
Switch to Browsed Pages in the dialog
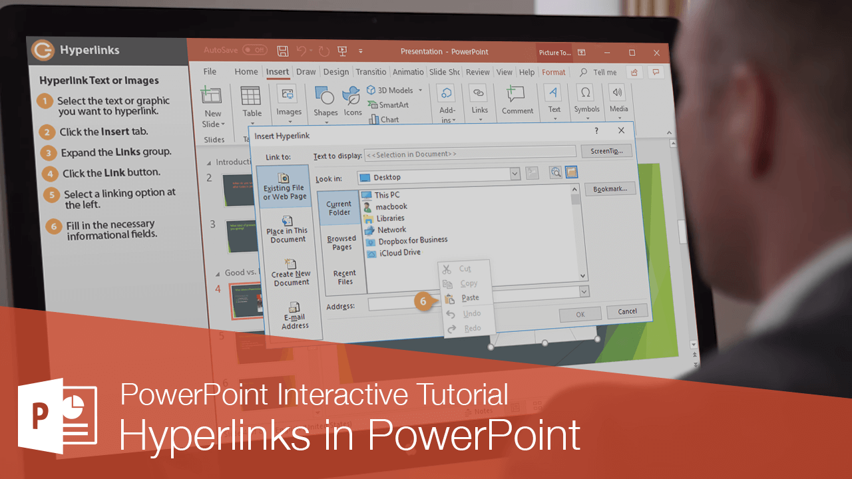[x=341, y=243]
